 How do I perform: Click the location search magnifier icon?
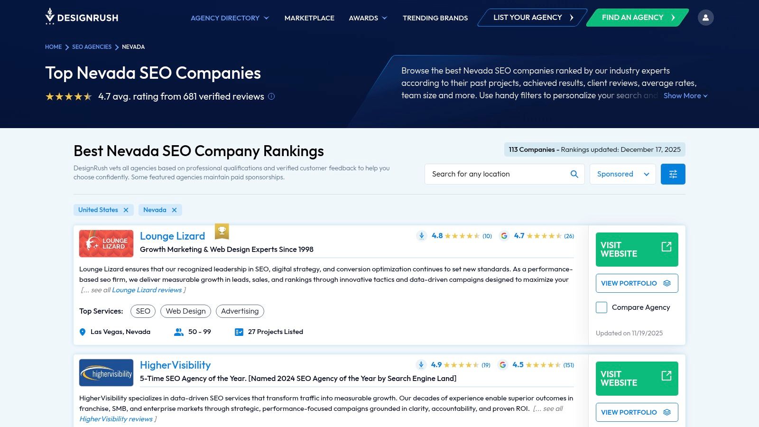click(x=574, y=174)
